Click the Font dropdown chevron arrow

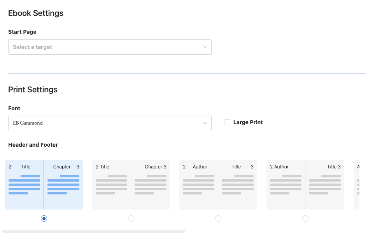[x=205, y=123]
